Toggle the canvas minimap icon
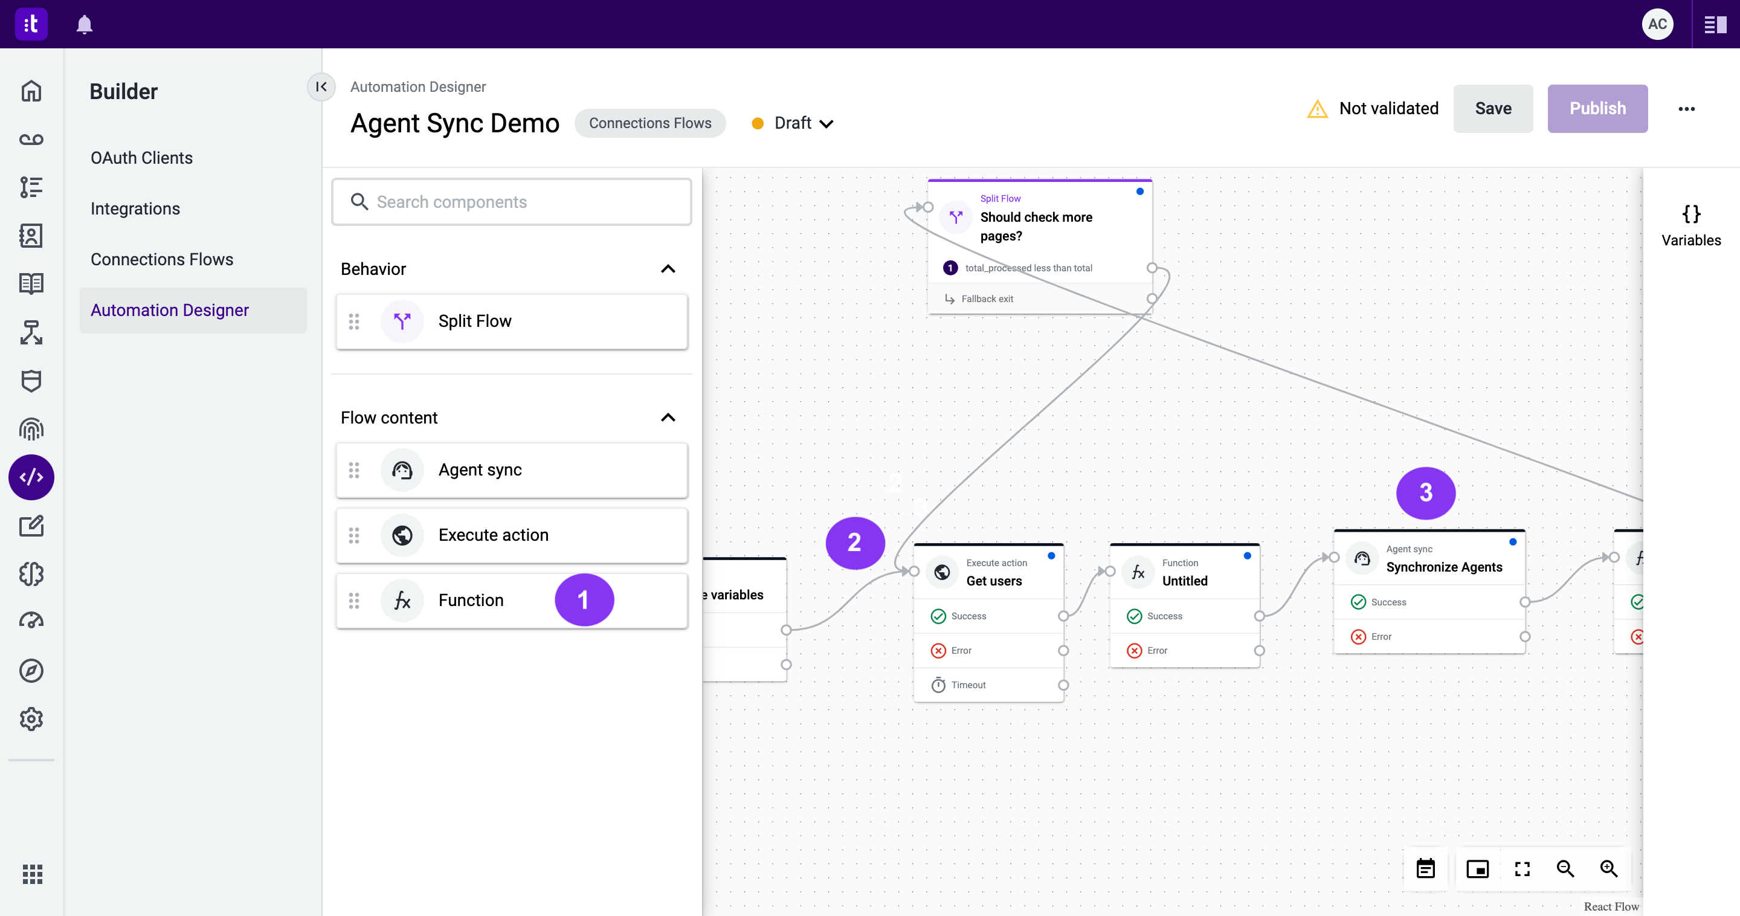Image resolution: width=1740 pixels, height=916 pixels. (1477, 869)
